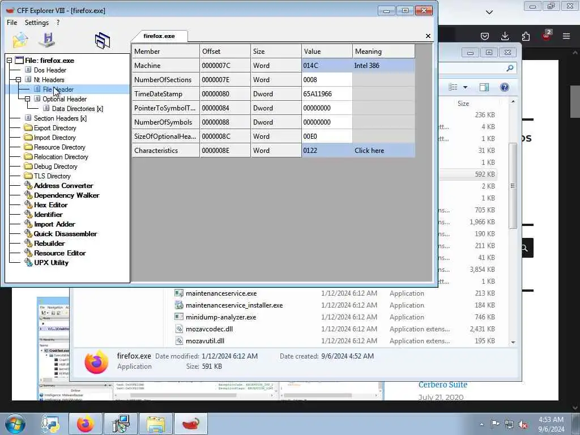
Task: Select mozavcodec.dll in the Explorer list
Action: point(209,329)
